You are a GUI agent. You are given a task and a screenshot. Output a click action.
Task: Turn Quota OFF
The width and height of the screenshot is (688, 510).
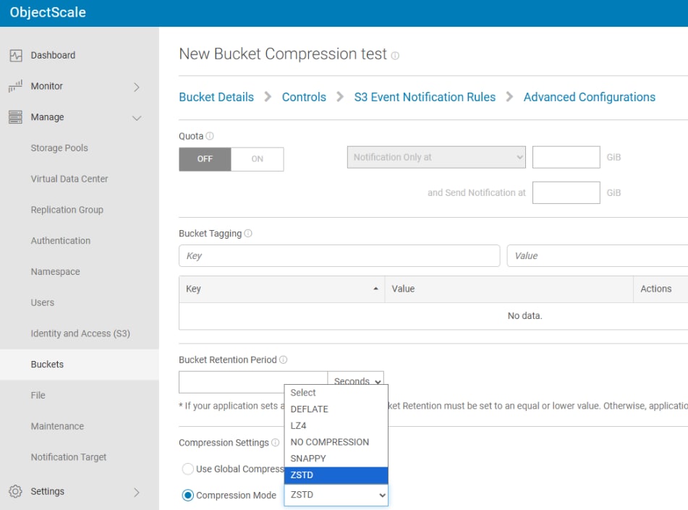coord(205,159)
